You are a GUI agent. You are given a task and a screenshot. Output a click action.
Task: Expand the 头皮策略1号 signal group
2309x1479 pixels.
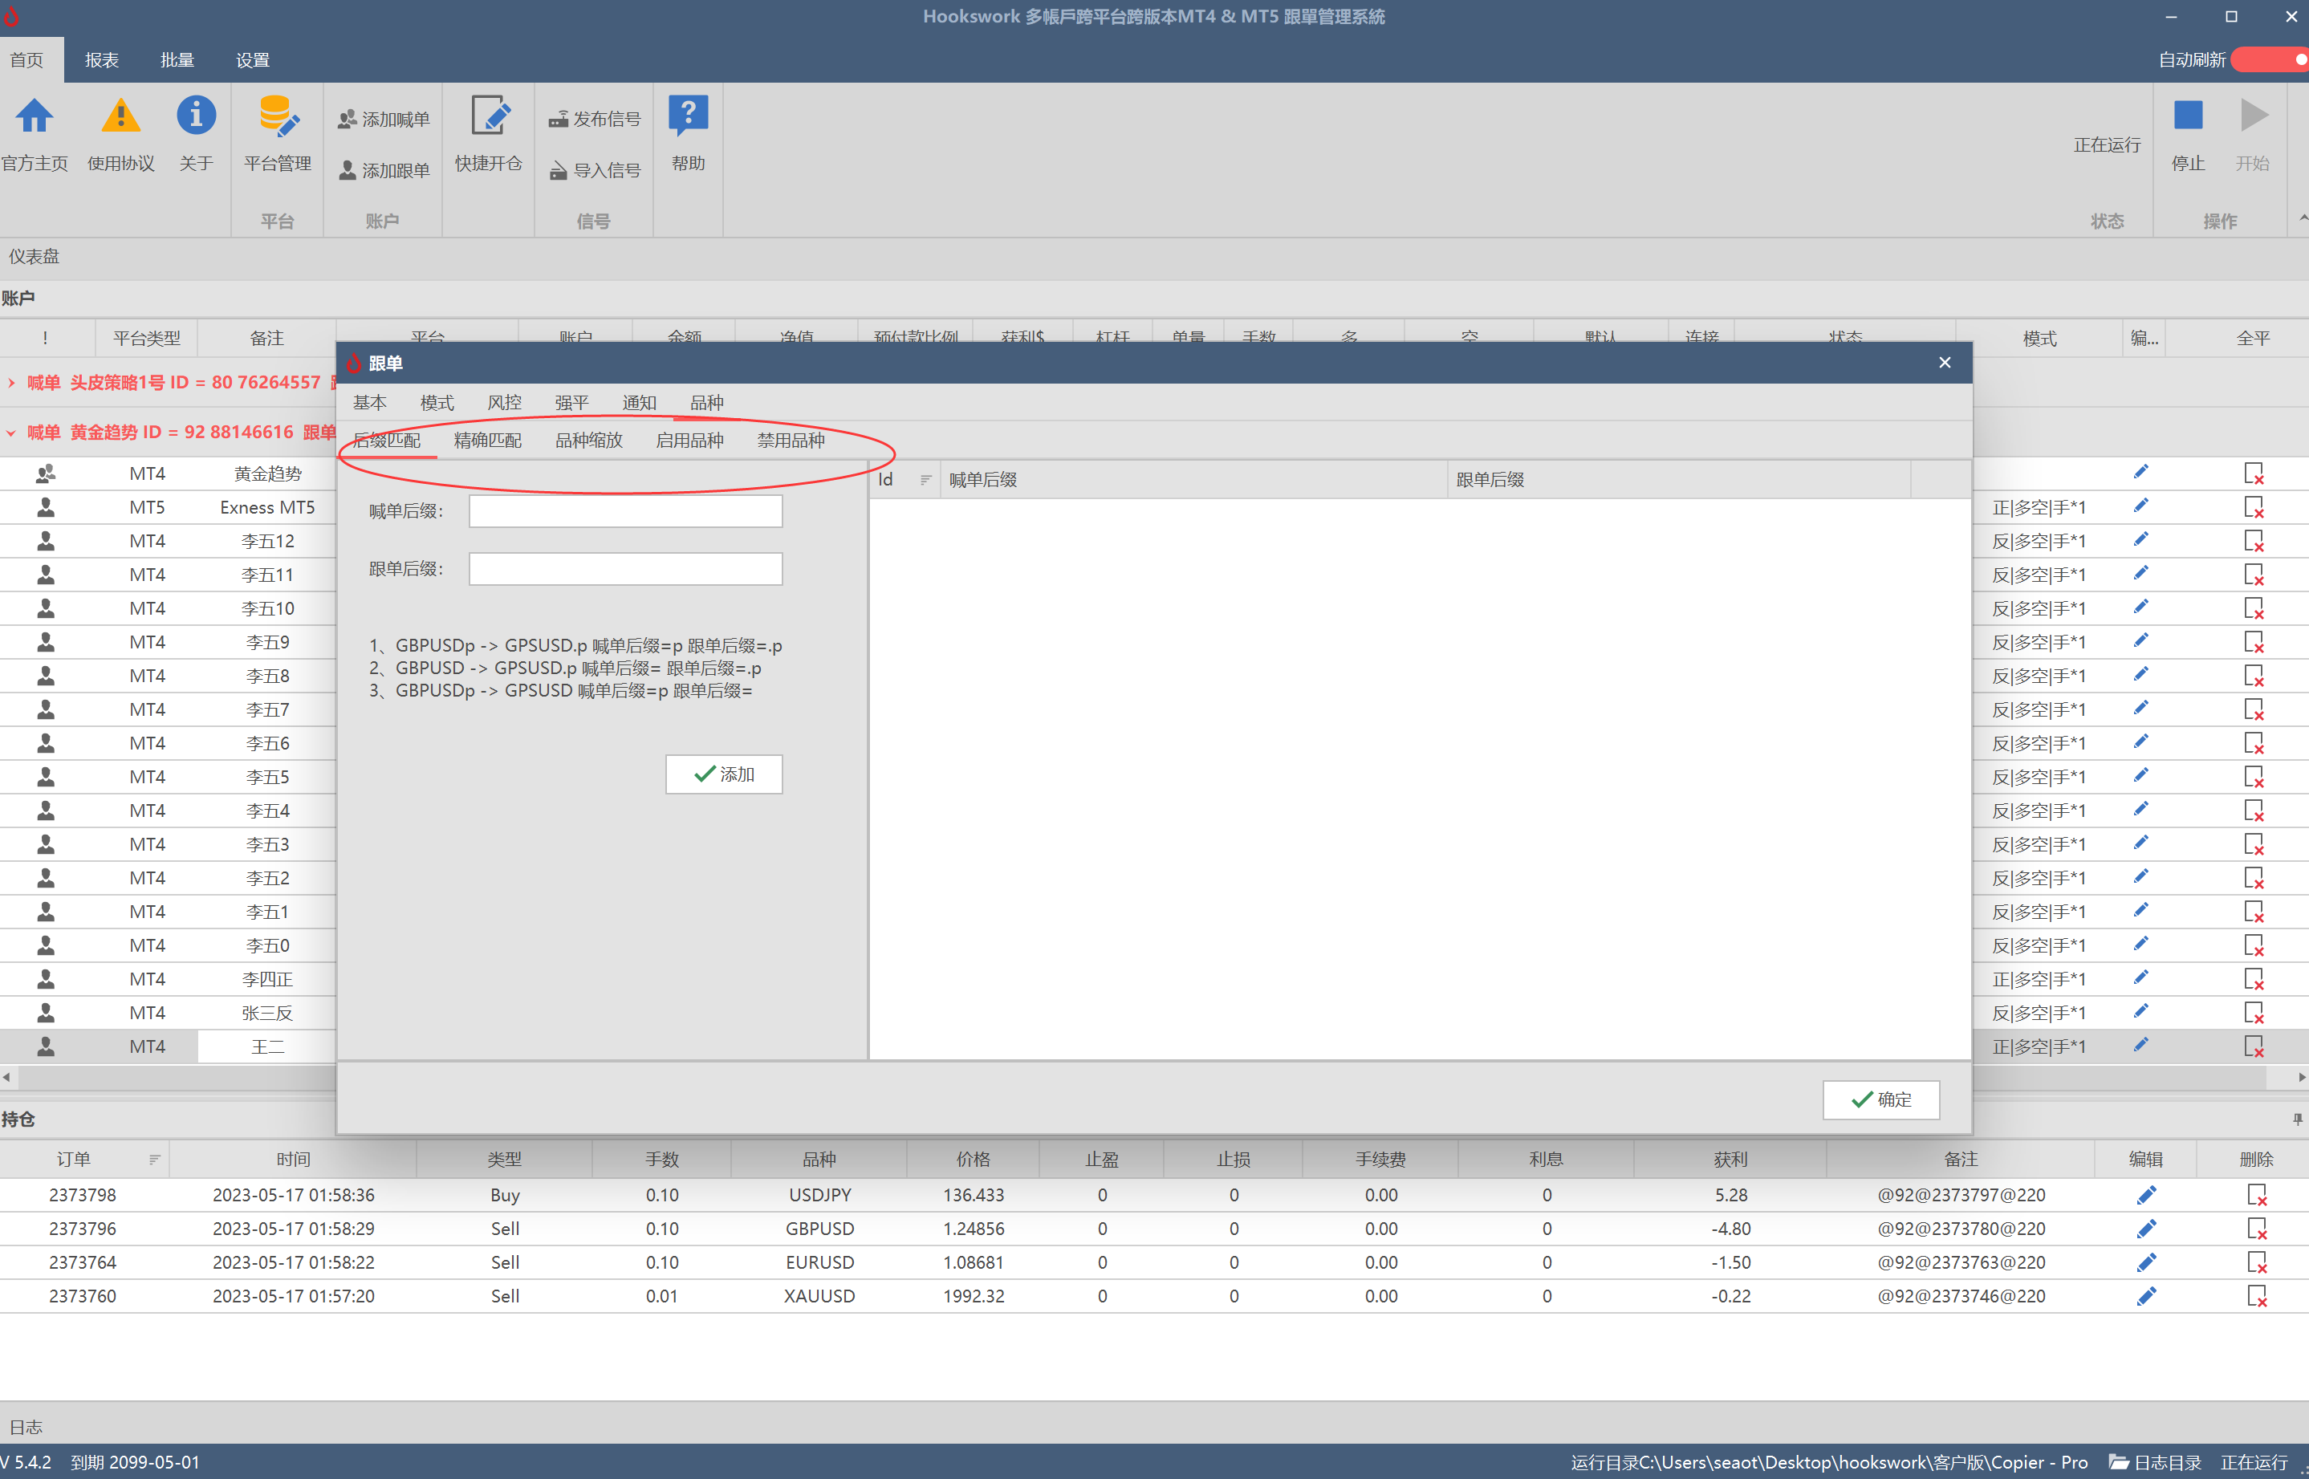tap(11, 384)
